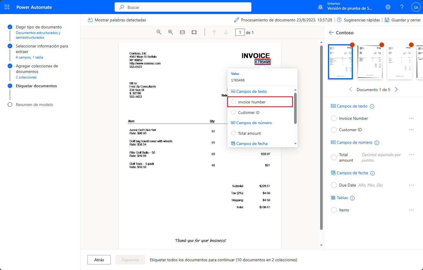This screenshot has width=423, height=270.
Task: Select the second document thumbnail
Action: (x=370, y=62)
